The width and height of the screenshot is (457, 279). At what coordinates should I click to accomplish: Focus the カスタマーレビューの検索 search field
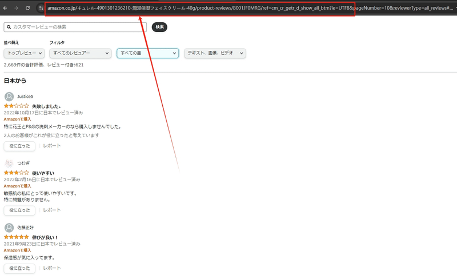(75, 27)
